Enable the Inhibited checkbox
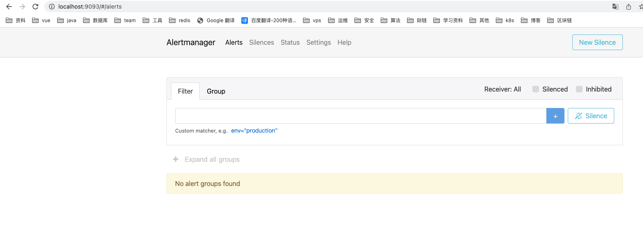This screenshot has height=234, width=643. tap(579, 89)
